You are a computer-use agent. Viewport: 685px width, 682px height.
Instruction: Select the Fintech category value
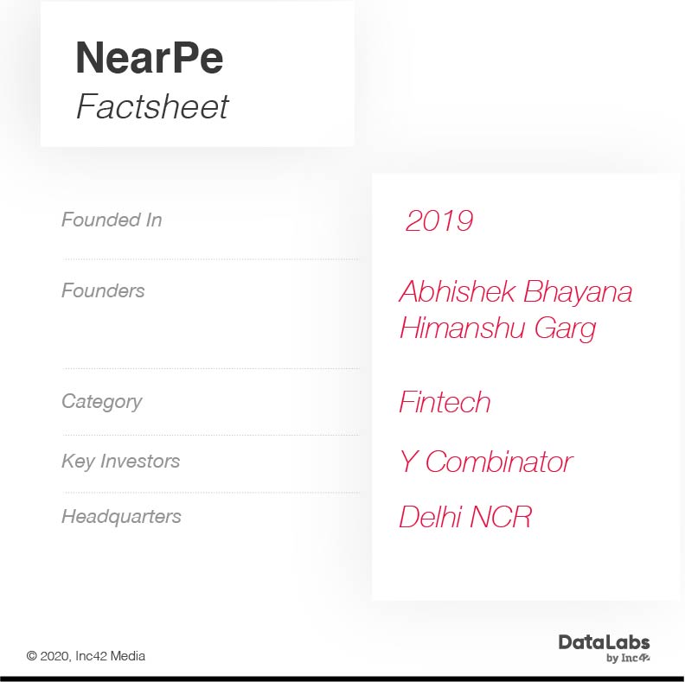pos(445,403)
